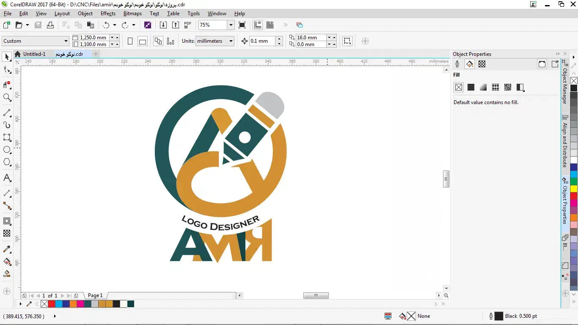Open the zoom level 75% dropdown

point(231,25)
